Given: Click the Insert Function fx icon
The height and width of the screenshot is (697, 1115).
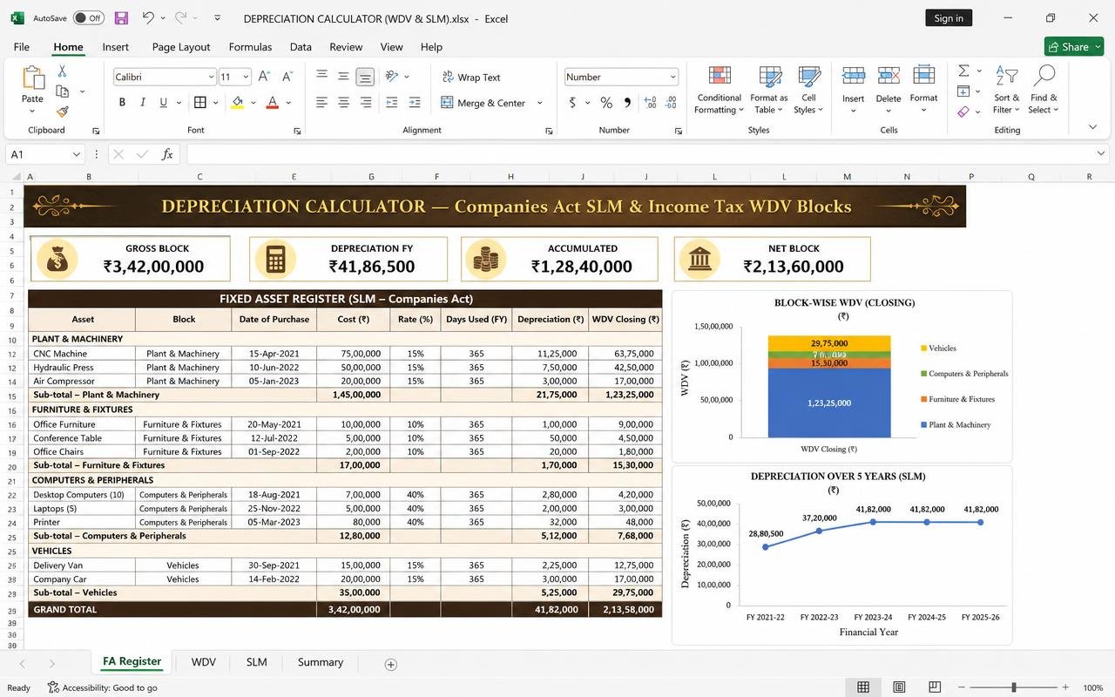Looking at the screenshot, I should click(x=167, y=154).
